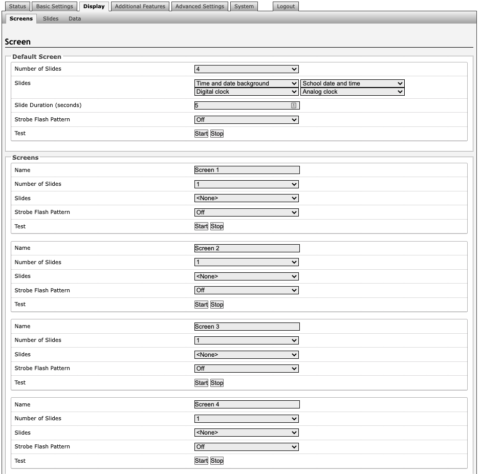481x474 pixels.
Task: Change the School date and time slide
Action: pyautogui.click(x=353, y=83)
